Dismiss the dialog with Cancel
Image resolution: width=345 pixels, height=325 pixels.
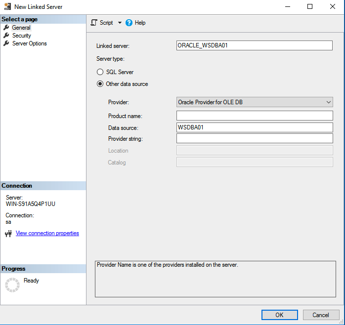click(x=321, y=315)
